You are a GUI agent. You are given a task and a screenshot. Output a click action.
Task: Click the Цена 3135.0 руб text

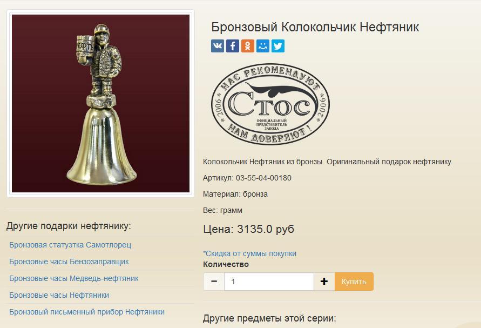(x=249, y=229)
